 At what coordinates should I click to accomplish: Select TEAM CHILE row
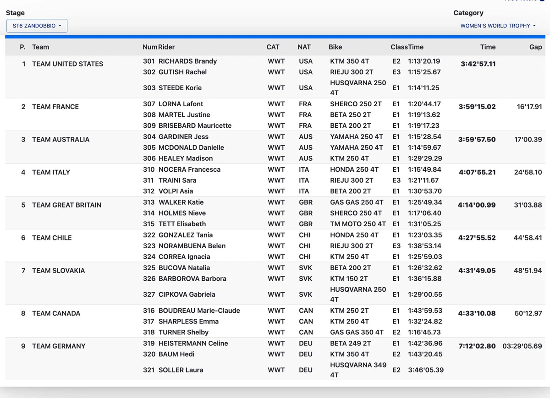(275, 245)
